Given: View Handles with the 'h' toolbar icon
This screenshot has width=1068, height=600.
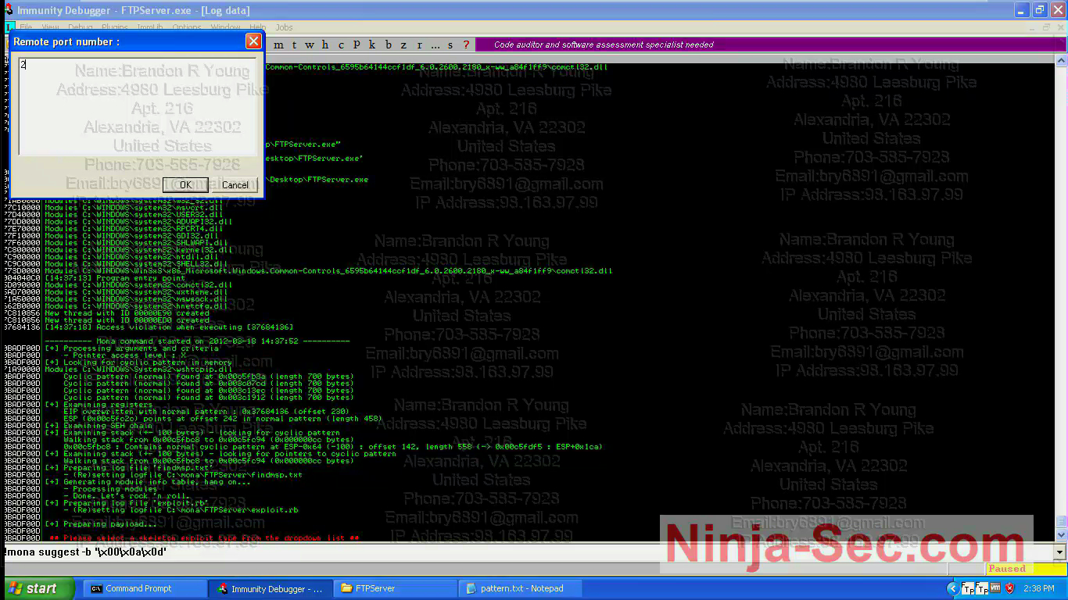Looking at the screenshot, I should point(325,45).
